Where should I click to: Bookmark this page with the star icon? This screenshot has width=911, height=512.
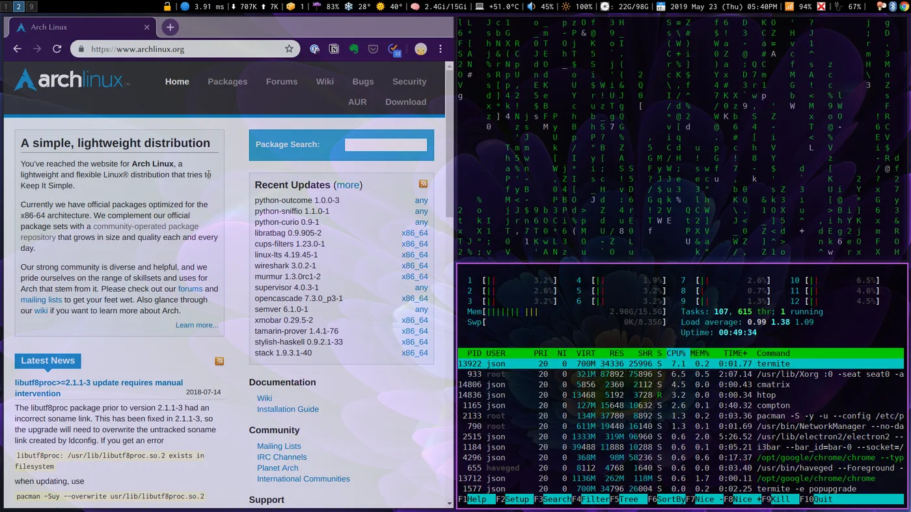coord(289,49)
